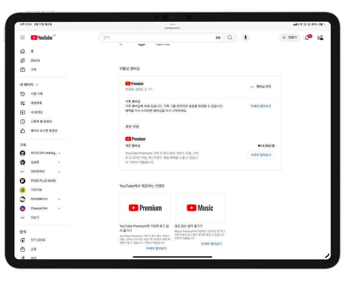Click 자세히 알아보기 for 가족 멤버십
345x281 pixels.
coord(261,106)
